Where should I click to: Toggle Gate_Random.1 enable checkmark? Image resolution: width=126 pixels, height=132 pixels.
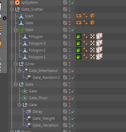coord(73,78)
